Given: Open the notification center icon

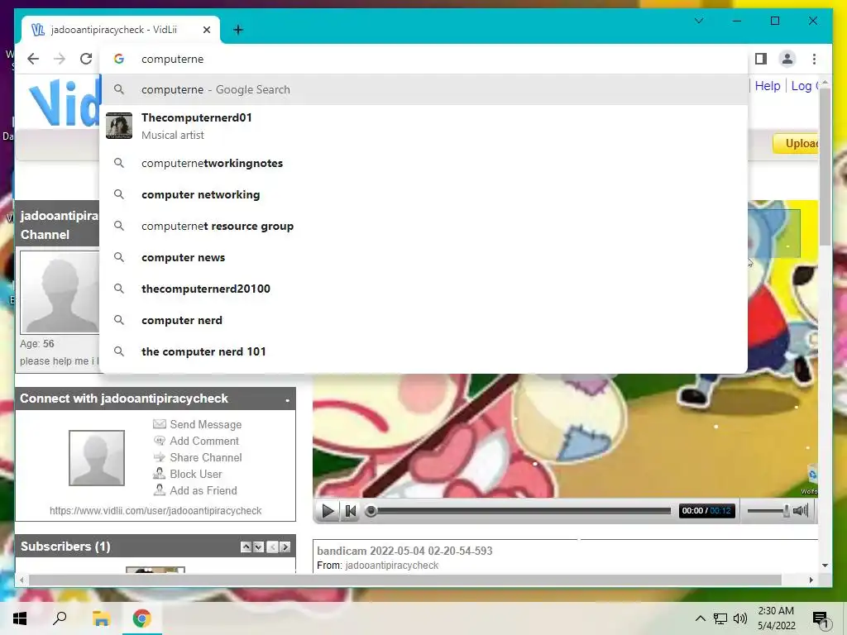Looking at the screenshot, I should click(821, 620).
